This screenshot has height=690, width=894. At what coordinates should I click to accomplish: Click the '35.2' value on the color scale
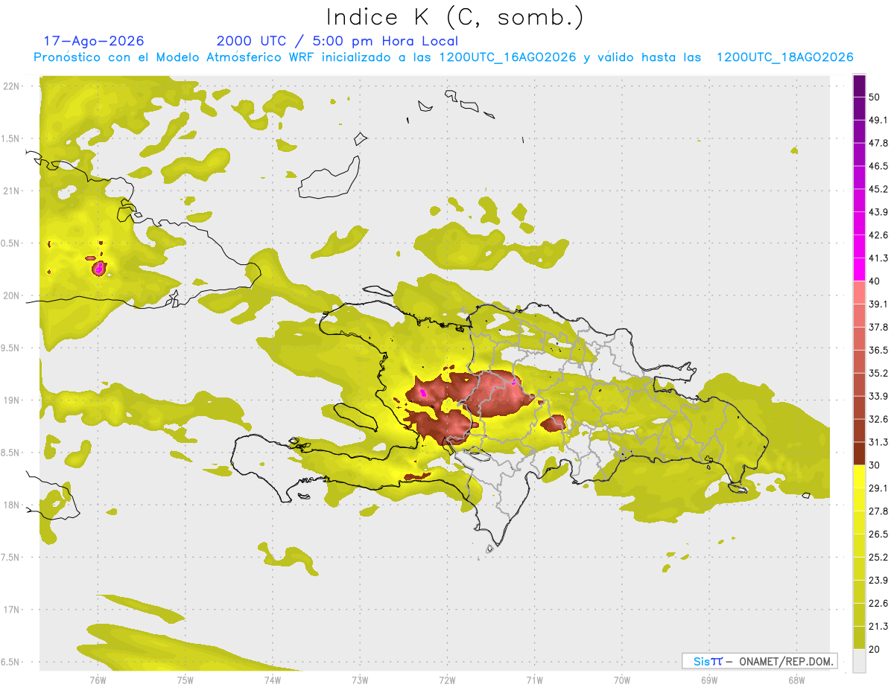point(878,373)
